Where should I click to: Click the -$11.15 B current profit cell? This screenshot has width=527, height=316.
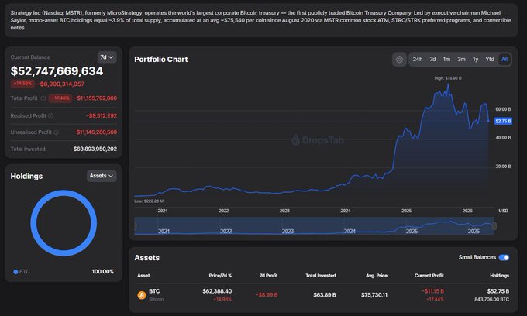433,291
